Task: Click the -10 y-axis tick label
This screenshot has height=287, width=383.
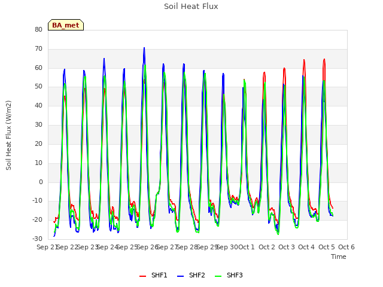Action: (x=38, y=201)
